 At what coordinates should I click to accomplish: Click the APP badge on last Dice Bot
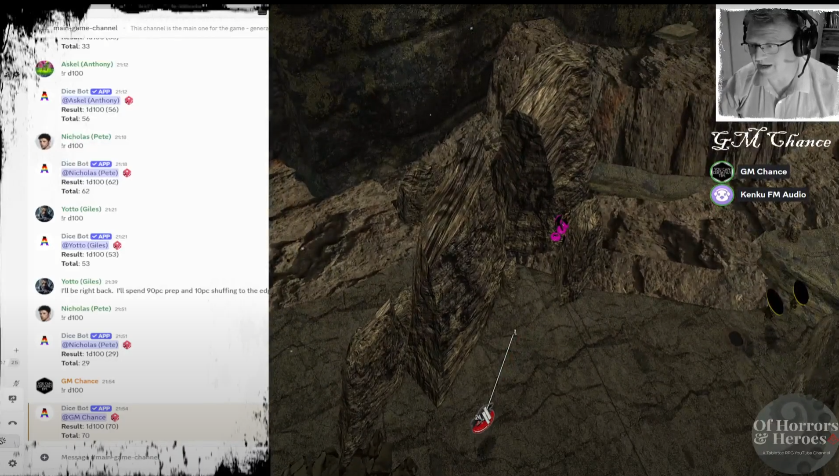click(101, 408)
